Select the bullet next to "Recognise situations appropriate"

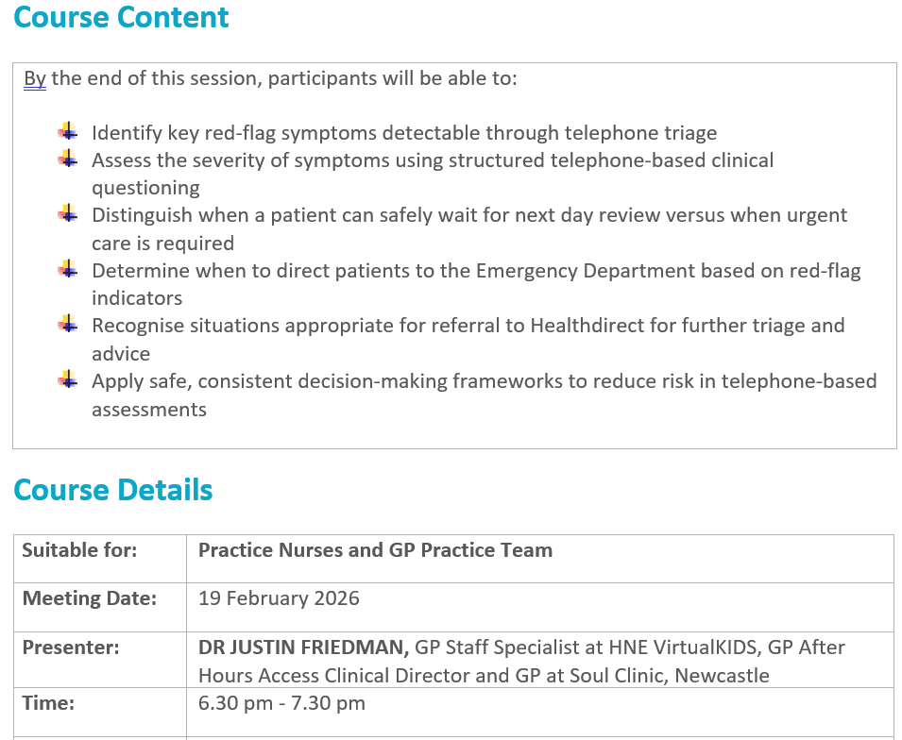click(x=67, y=326)
